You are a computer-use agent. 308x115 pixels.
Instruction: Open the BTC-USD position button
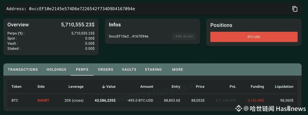[254, 37]
